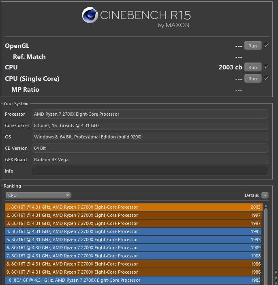
Task: Select ranking entry 3 scoring 1997
Action: click(x=133, y=223)
